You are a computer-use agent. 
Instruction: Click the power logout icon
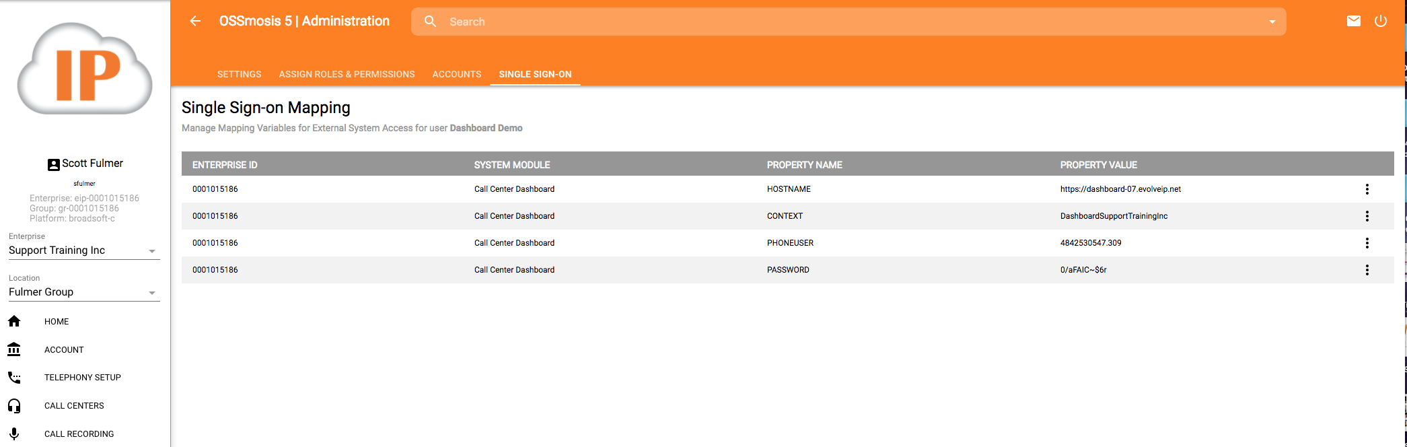(x=1380, y=21)
